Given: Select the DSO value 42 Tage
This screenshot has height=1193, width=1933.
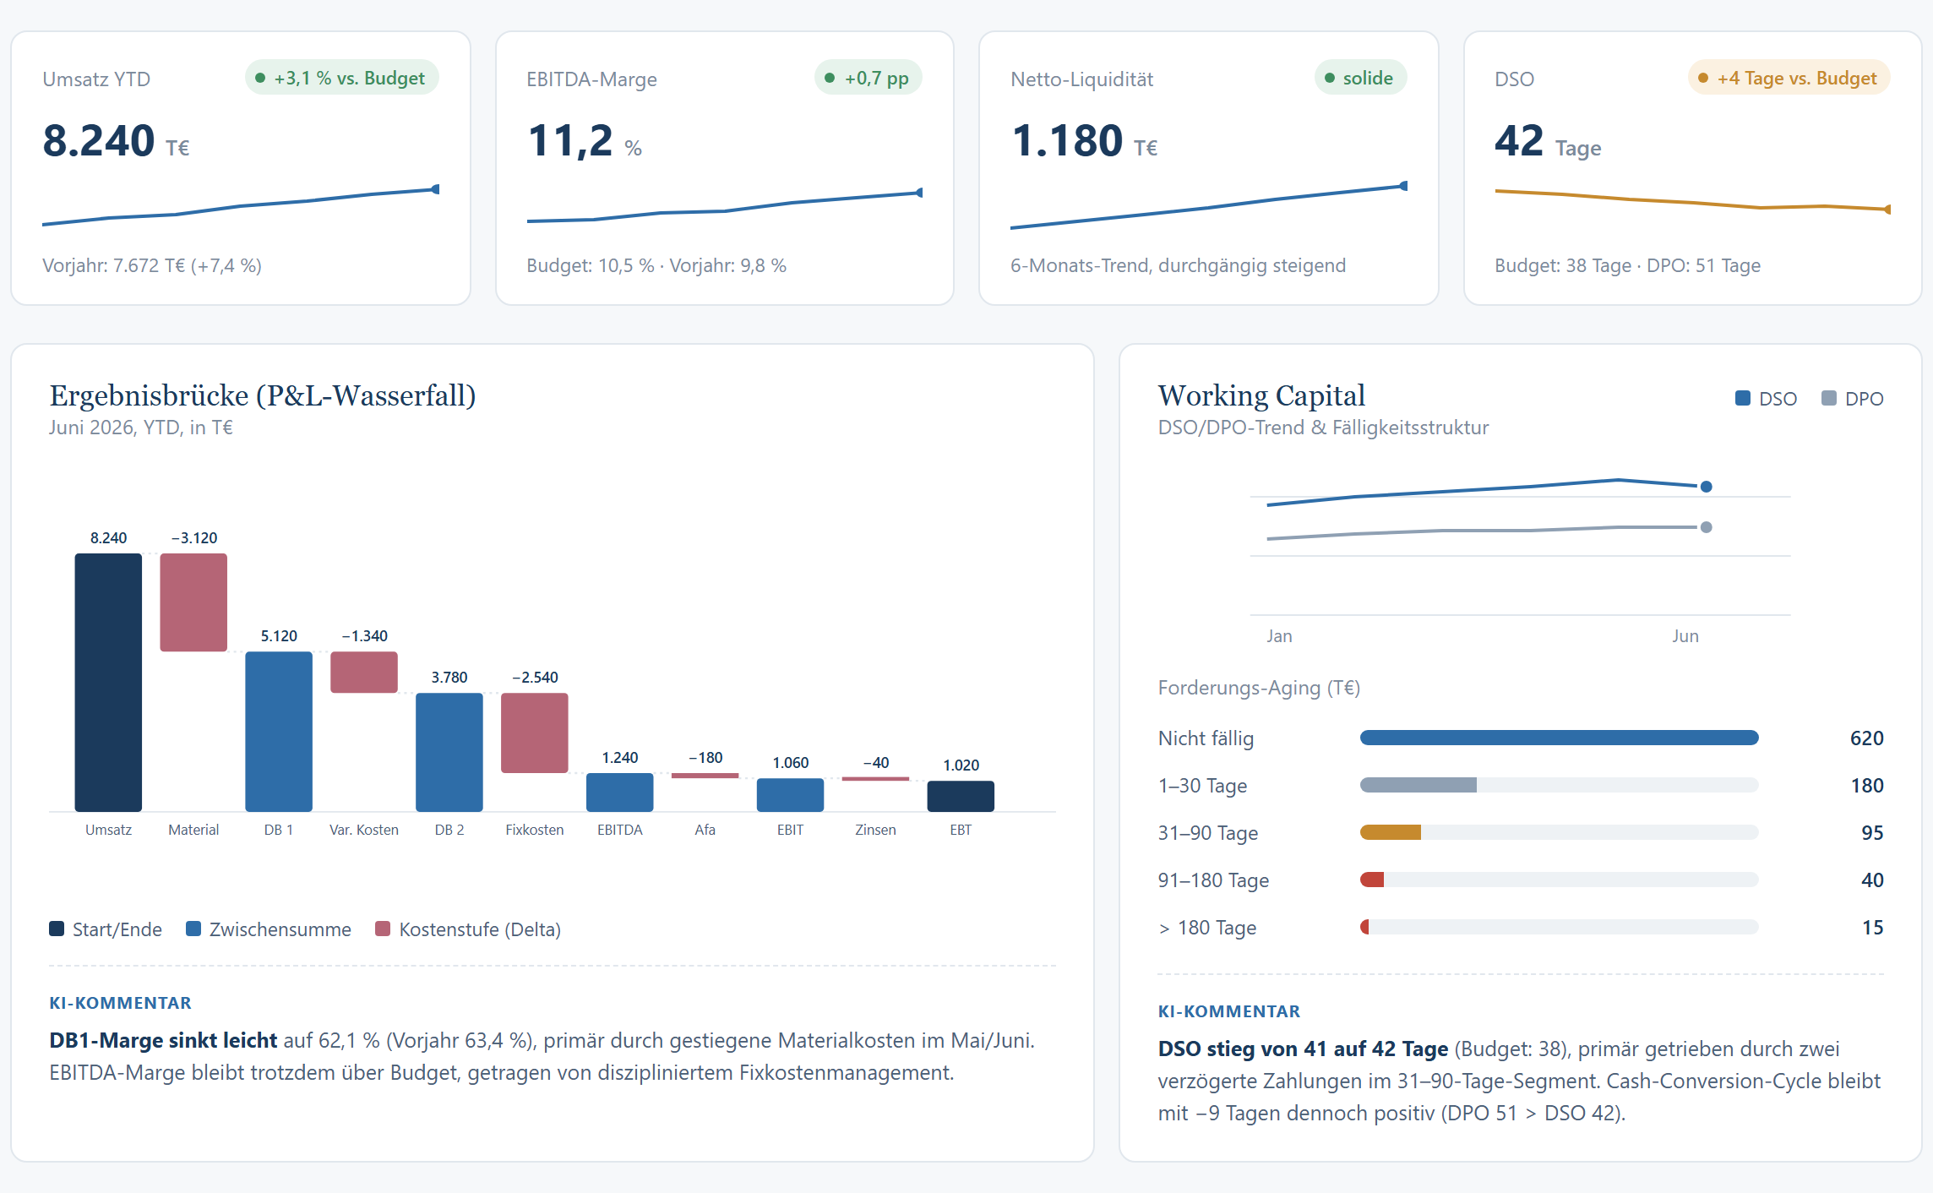Looking at the screenshot, I should pyautogui.click(x=1548, y=140).
